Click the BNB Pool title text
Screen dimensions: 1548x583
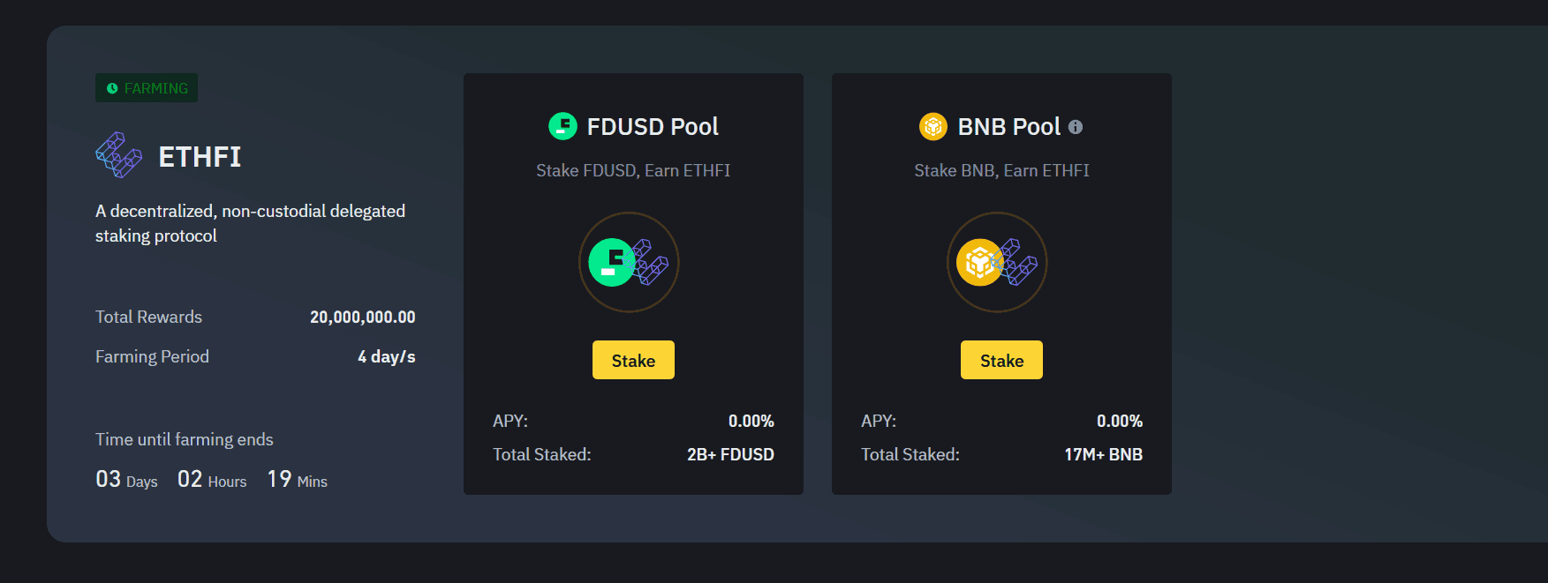pos(1008,126)
